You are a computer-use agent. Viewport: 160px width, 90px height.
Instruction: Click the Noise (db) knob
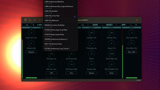31,43
